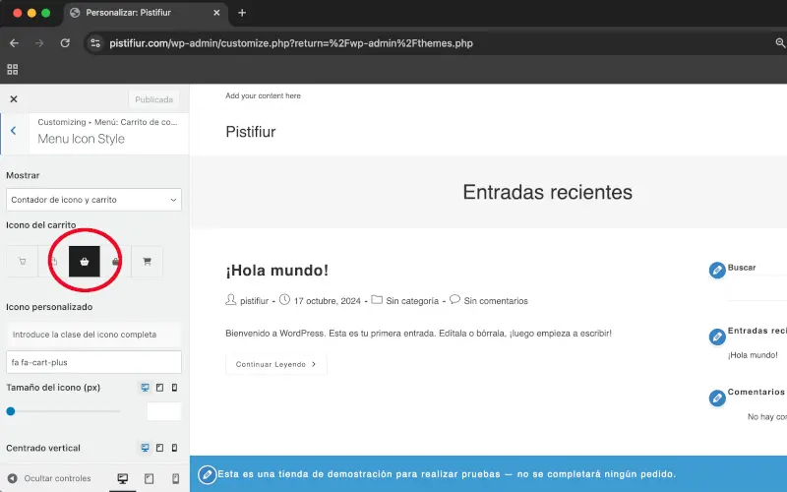Viewport: 787px width, 492px height.
Task: Click the Add your content here text
Action: coord(263,95)
